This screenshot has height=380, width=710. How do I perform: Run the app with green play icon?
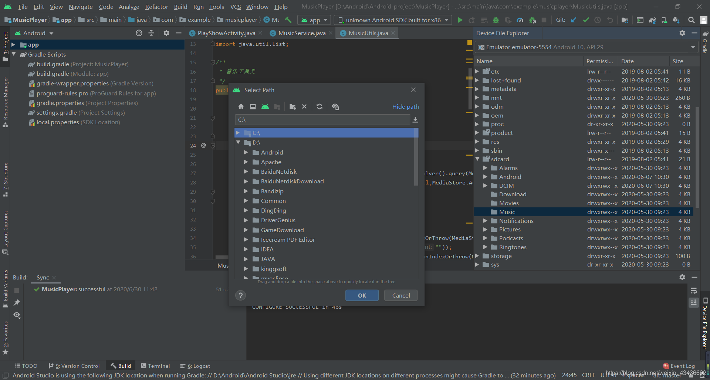[x=460, y=20]
